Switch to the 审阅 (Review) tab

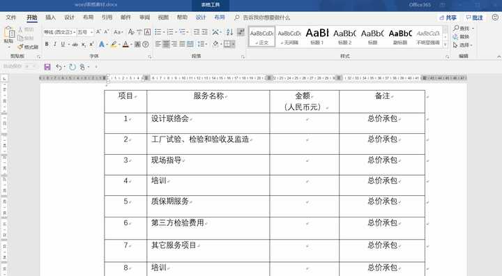(x=145, y=17)
